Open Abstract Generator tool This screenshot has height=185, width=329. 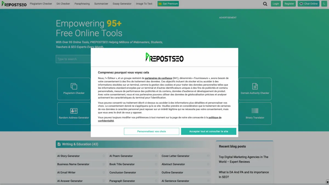pyautogui.click(x=173, y=164)
